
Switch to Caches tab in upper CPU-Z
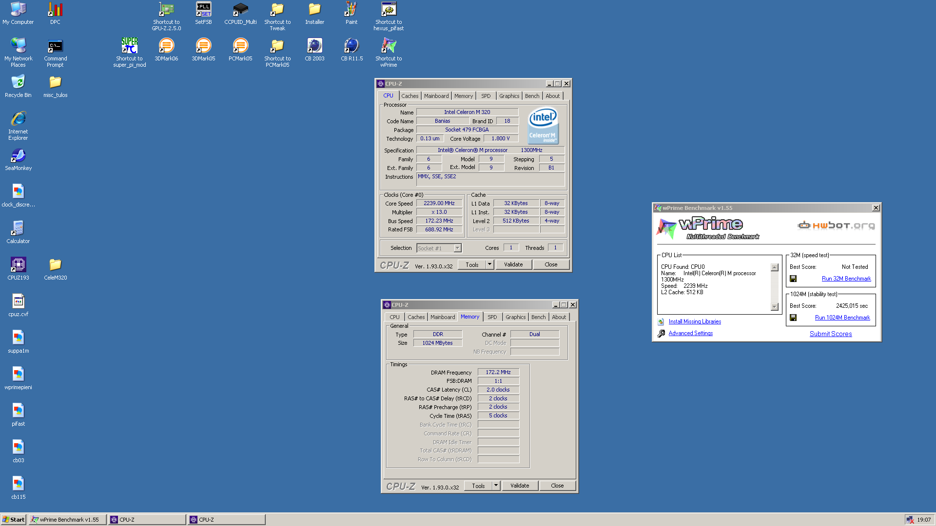tap(409, 96)
